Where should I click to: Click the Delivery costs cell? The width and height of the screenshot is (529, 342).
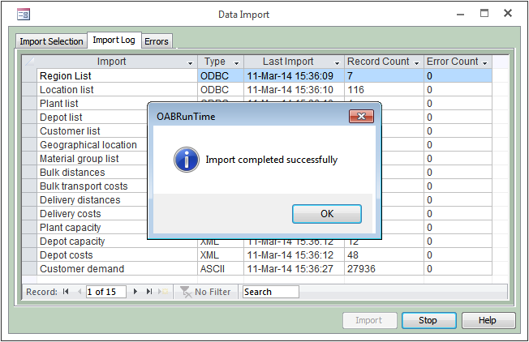(92, 214)
